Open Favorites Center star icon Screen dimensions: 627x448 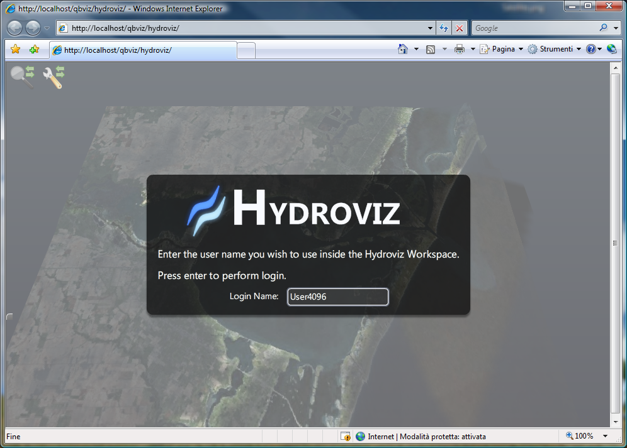click(x=16, y=49)
